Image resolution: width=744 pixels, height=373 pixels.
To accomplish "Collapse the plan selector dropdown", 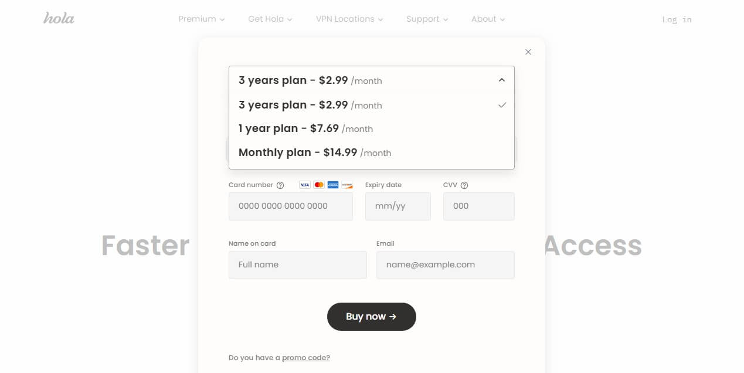I will tap(502, 80).
